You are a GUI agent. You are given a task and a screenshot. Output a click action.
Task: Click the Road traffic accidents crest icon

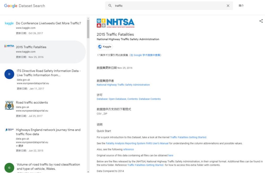point(9,105)
